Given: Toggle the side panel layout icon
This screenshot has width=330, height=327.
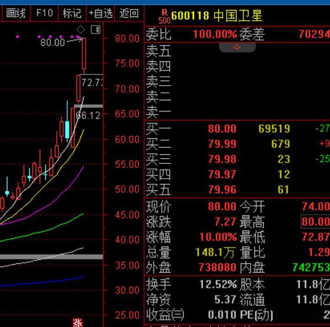Looking at the screenshot, I should (x=96, y=29).
